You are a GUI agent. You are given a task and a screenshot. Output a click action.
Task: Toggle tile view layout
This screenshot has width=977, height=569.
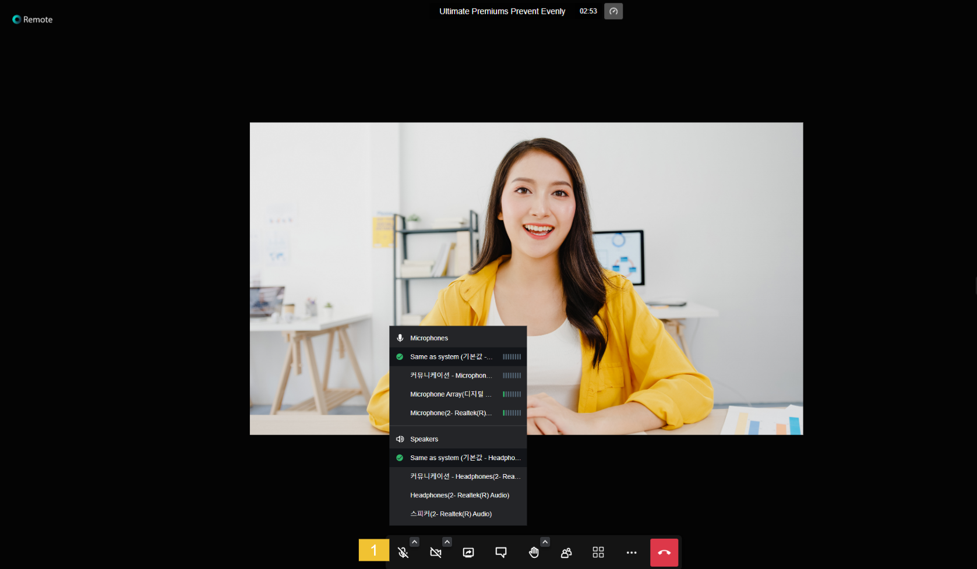[x=598, y=553]
